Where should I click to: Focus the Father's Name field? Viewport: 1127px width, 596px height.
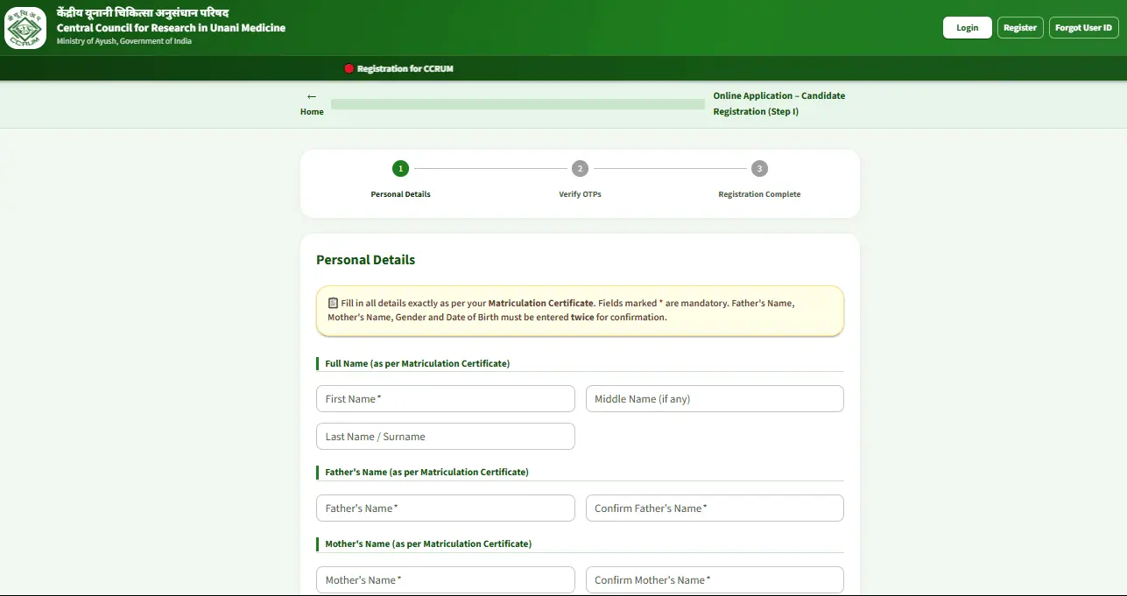[x=446, y=508]
